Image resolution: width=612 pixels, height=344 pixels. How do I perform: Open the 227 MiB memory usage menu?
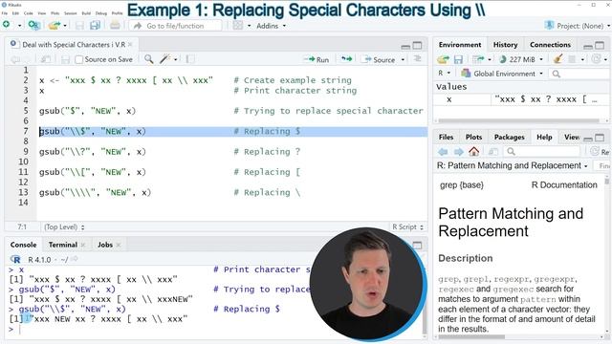tap(521, 59)
